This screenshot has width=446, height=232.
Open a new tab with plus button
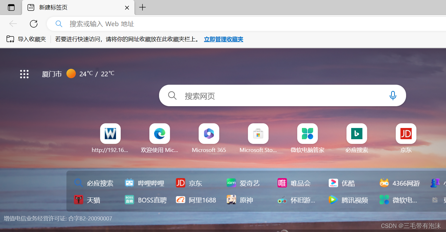coord(143,7)
